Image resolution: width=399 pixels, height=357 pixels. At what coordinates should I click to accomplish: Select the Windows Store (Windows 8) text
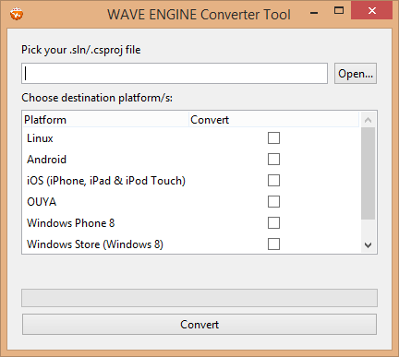click(x=95, y=244)
